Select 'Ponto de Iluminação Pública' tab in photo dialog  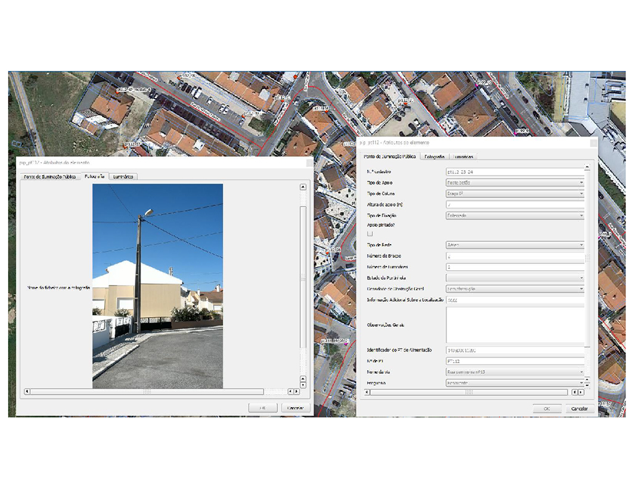point(49,176)
